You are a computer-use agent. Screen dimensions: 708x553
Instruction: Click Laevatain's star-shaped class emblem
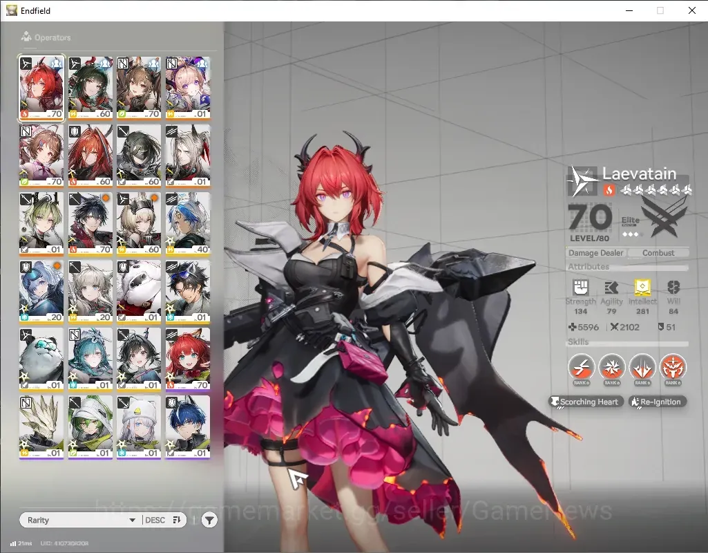pyautogui.click(x=582, y=180)
